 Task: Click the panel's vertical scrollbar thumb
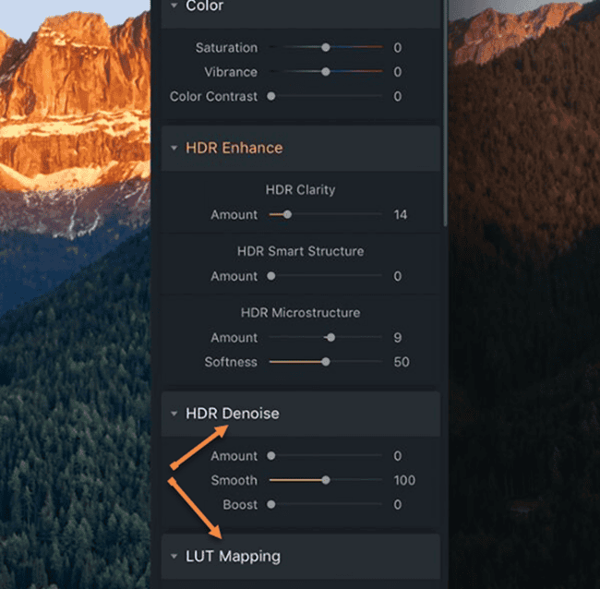(x=445, y=113)
